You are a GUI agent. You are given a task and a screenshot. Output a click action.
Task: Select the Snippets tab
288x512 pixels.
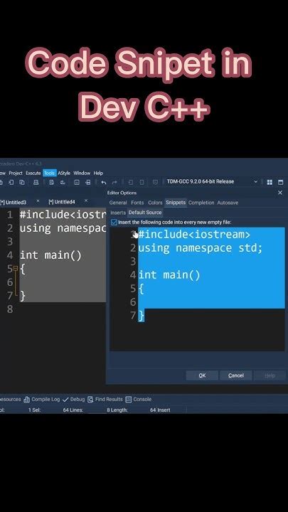coord(176,203)
